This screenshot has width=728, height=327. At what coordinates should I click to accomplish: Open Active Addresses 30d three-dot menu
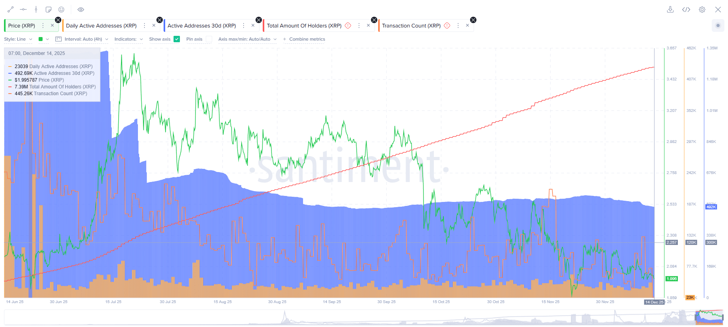pos(244,25)
